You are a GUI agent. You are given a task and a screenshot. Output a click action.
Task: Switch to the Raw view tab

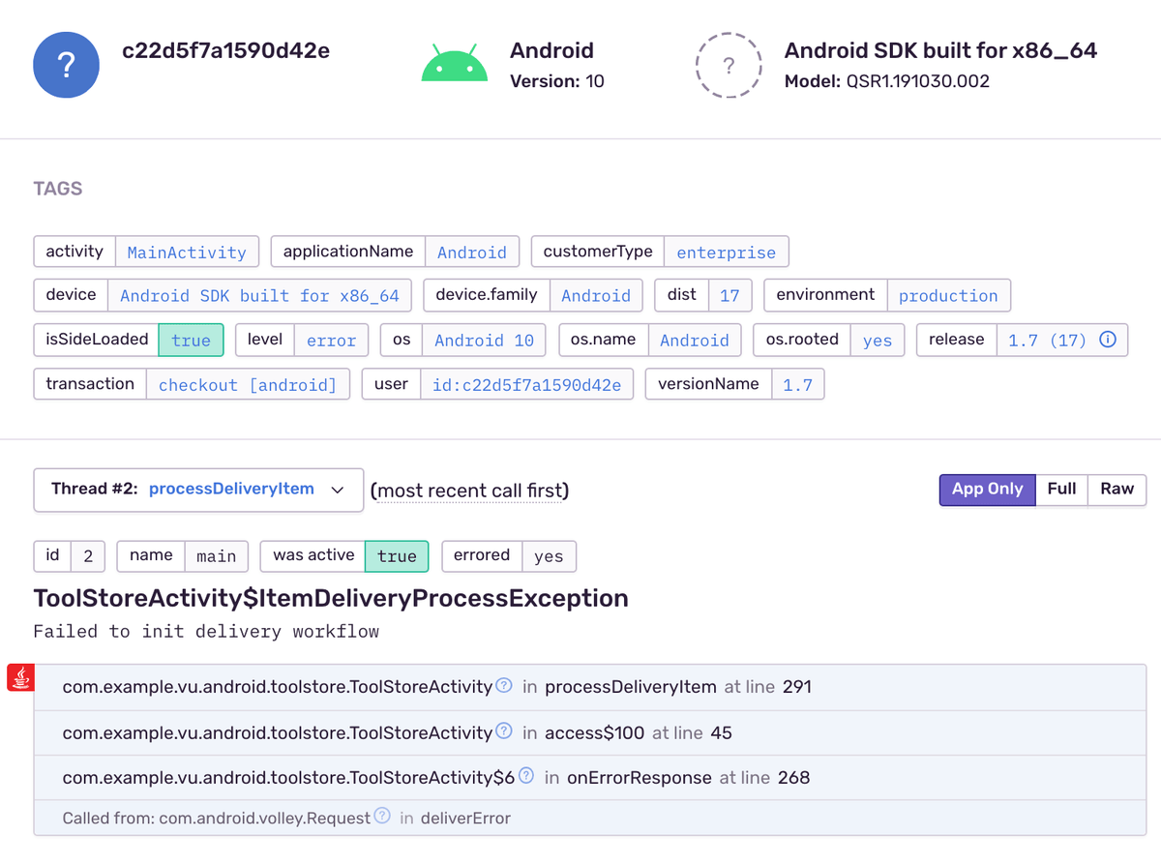click(x=1116, y=490)
